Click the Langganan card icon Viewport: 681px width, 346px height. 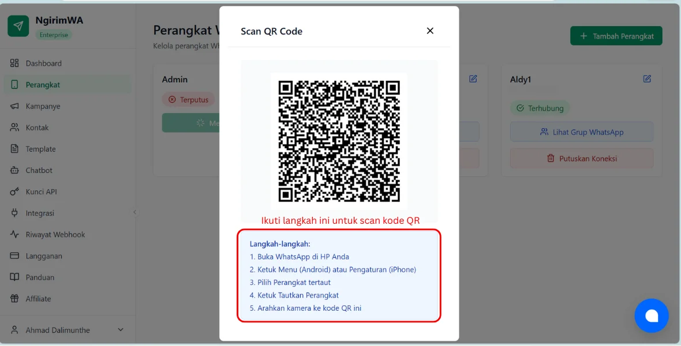14,255
